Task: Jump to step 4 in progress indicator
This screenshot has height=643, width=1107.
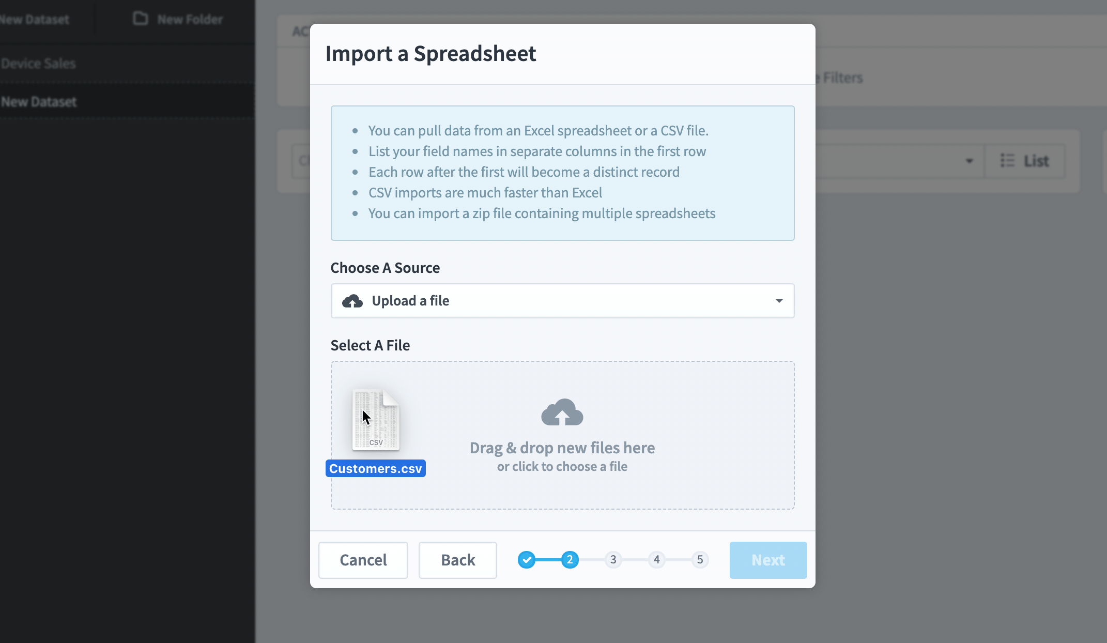Action: [x=657, y=560]
